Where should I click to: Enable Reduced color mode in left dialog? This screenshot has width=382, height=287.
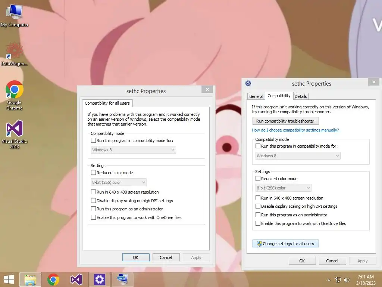pos(93,173)
